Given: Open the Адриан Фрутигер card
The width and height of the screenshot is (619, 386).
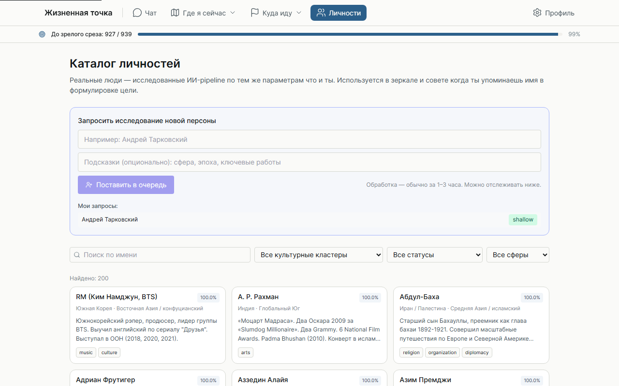Looking at the screenshot, I should 147,378.
